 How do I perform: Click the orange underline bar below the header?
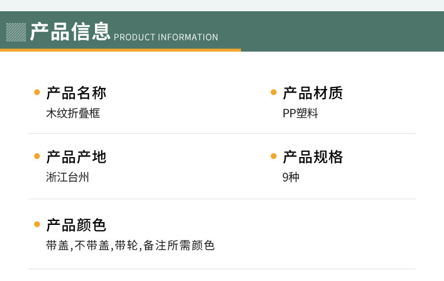tap(120, 50)
